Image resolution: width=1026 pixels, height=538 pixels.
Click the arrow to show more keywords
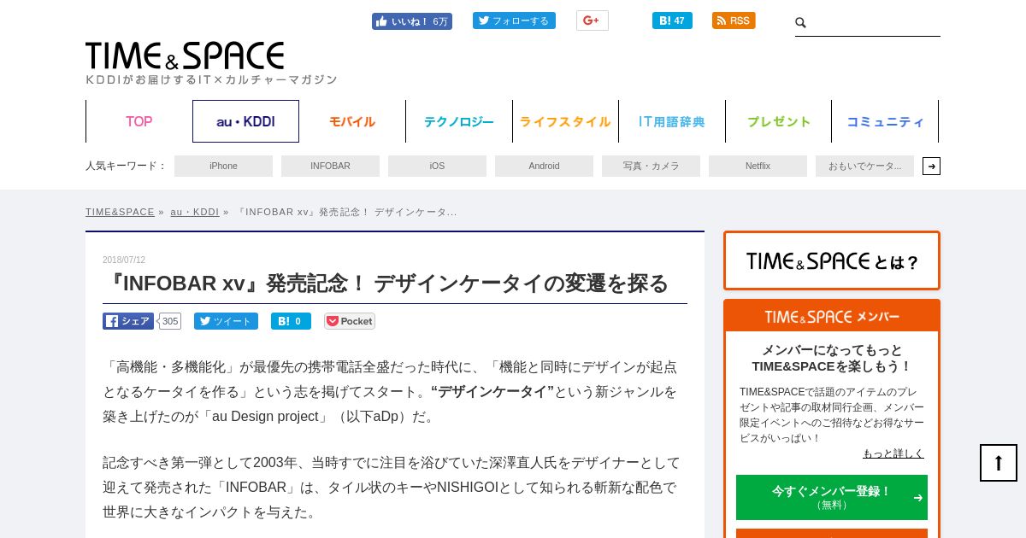[931, 166]
